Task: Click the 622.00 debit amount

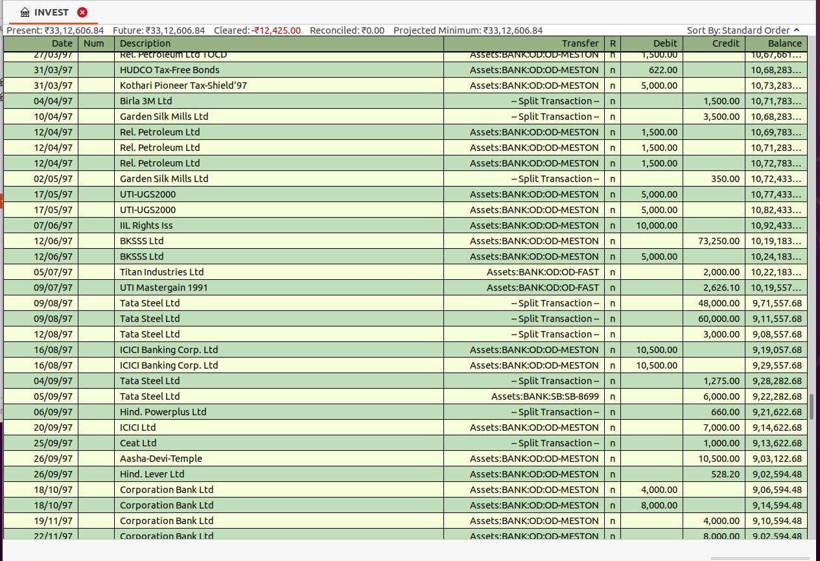Action: pyautogui.click(x=663, y=70)
